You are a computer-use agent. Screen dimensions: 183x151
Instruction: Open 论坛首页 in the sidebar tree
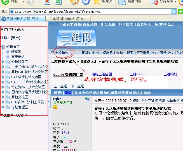tap(13, 47)
